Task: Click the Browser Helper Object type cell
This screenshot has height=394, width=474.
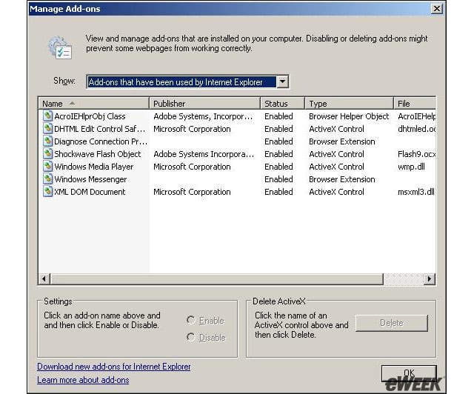Action: click(x=349, y=116)
